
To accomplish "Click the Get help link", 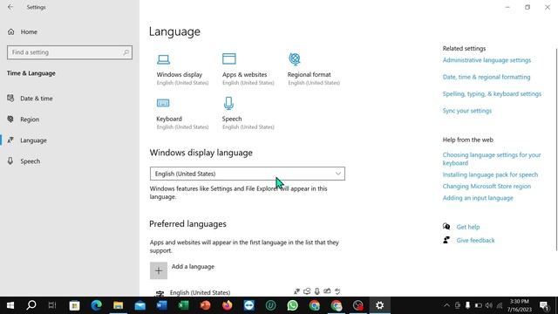I will click(x=467, y=227).
